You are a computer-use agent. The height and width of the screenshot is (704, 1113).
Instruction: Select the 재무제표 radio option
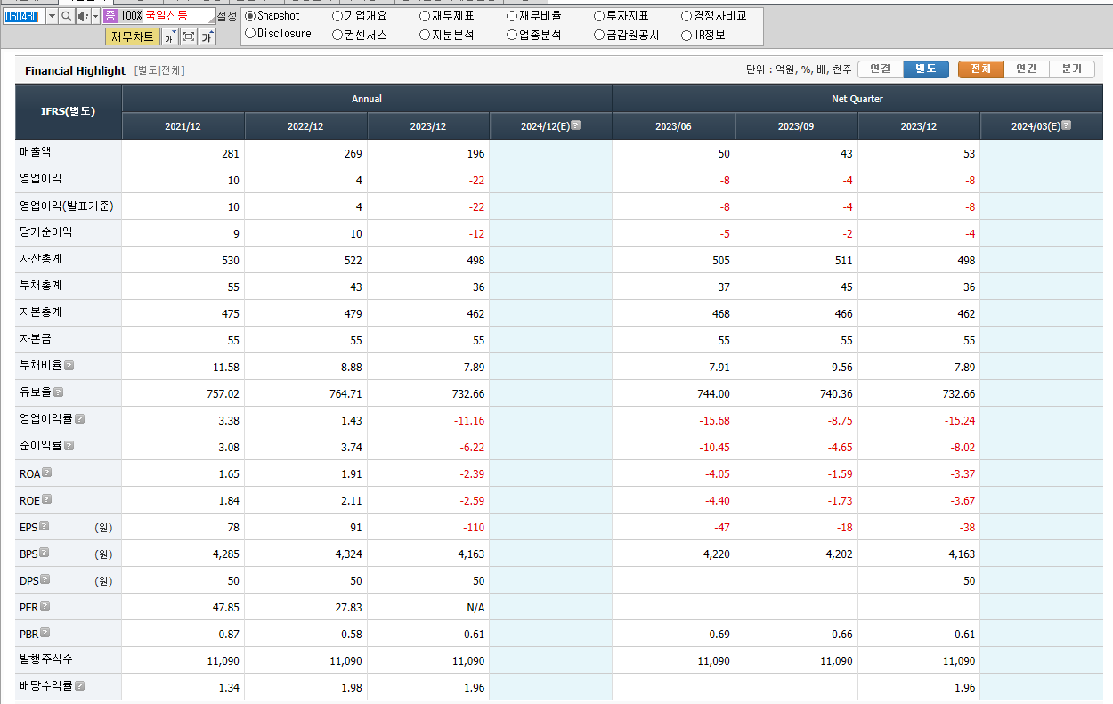[425, 16]
